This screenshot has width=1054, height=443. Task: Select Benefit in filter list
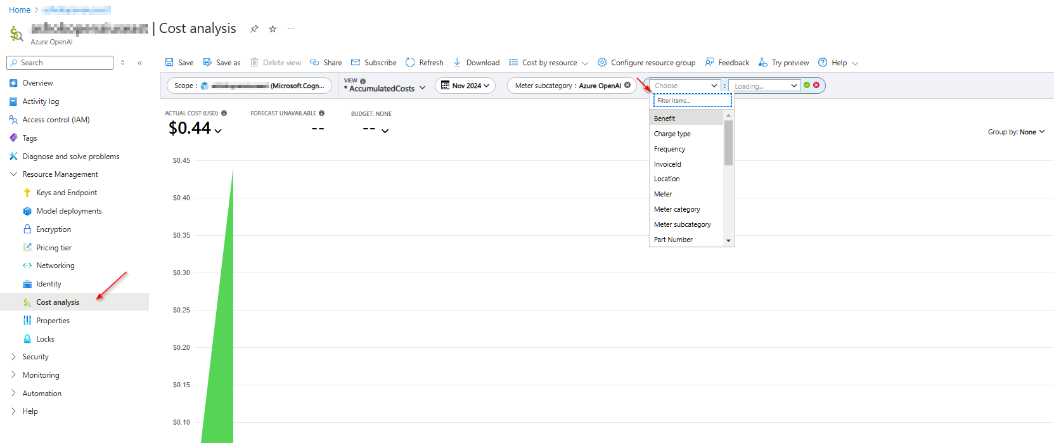(686, 119)
